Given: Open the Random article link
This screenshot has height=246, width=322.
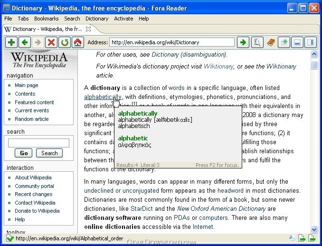Looking at the screenshot, I should point(32,119).
